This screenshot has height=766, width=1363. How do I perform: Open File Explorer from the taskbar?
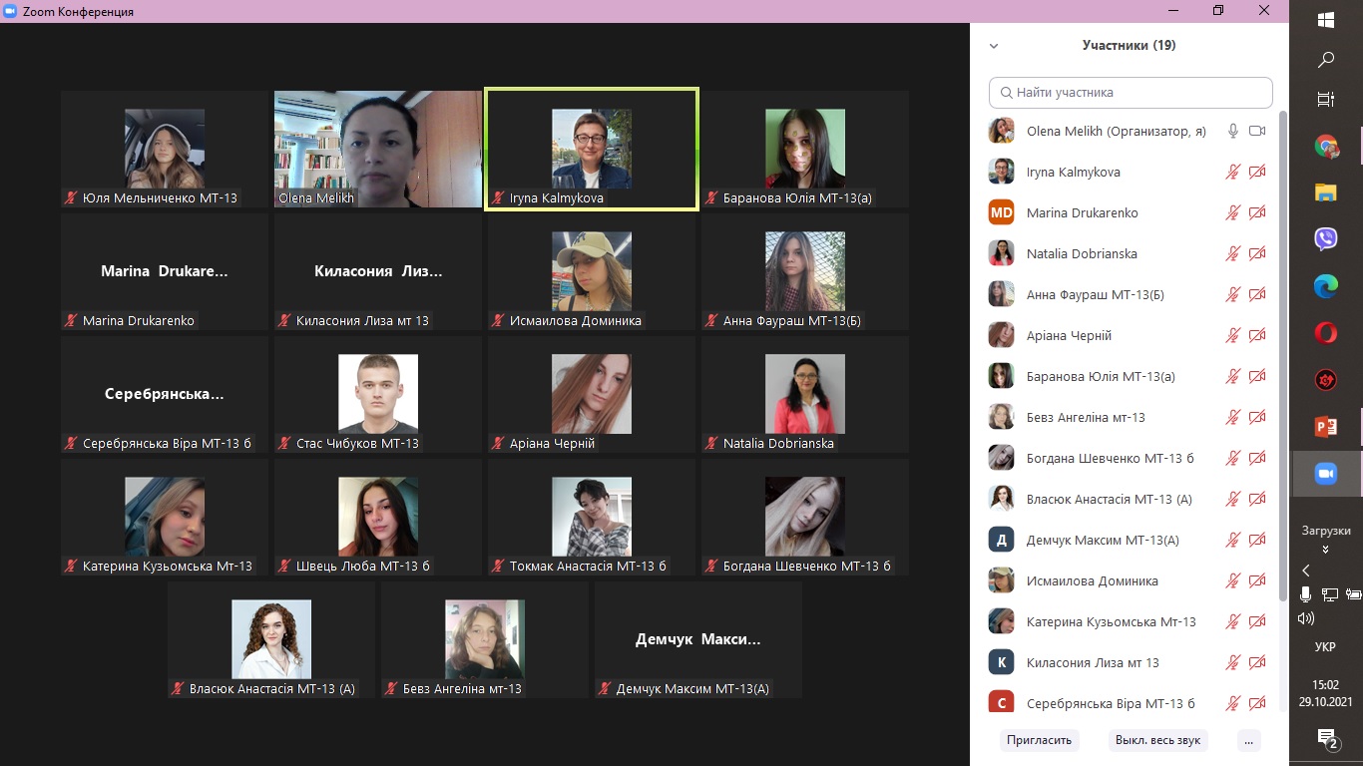(1326, 192)
